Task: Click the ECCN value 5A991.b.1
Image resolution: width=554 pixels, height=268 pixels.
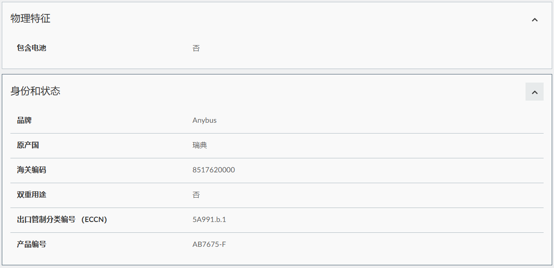Action: click(x=209, y=220)
